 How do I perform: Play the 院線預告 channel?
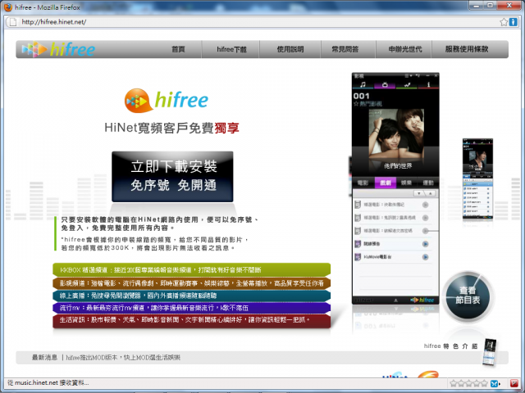coord(425,244)
